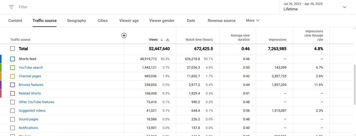The image size is (356, 136).
Task: Tick the Channel pages checkbox
Action: pyautogui.click(x=13, y=76)
